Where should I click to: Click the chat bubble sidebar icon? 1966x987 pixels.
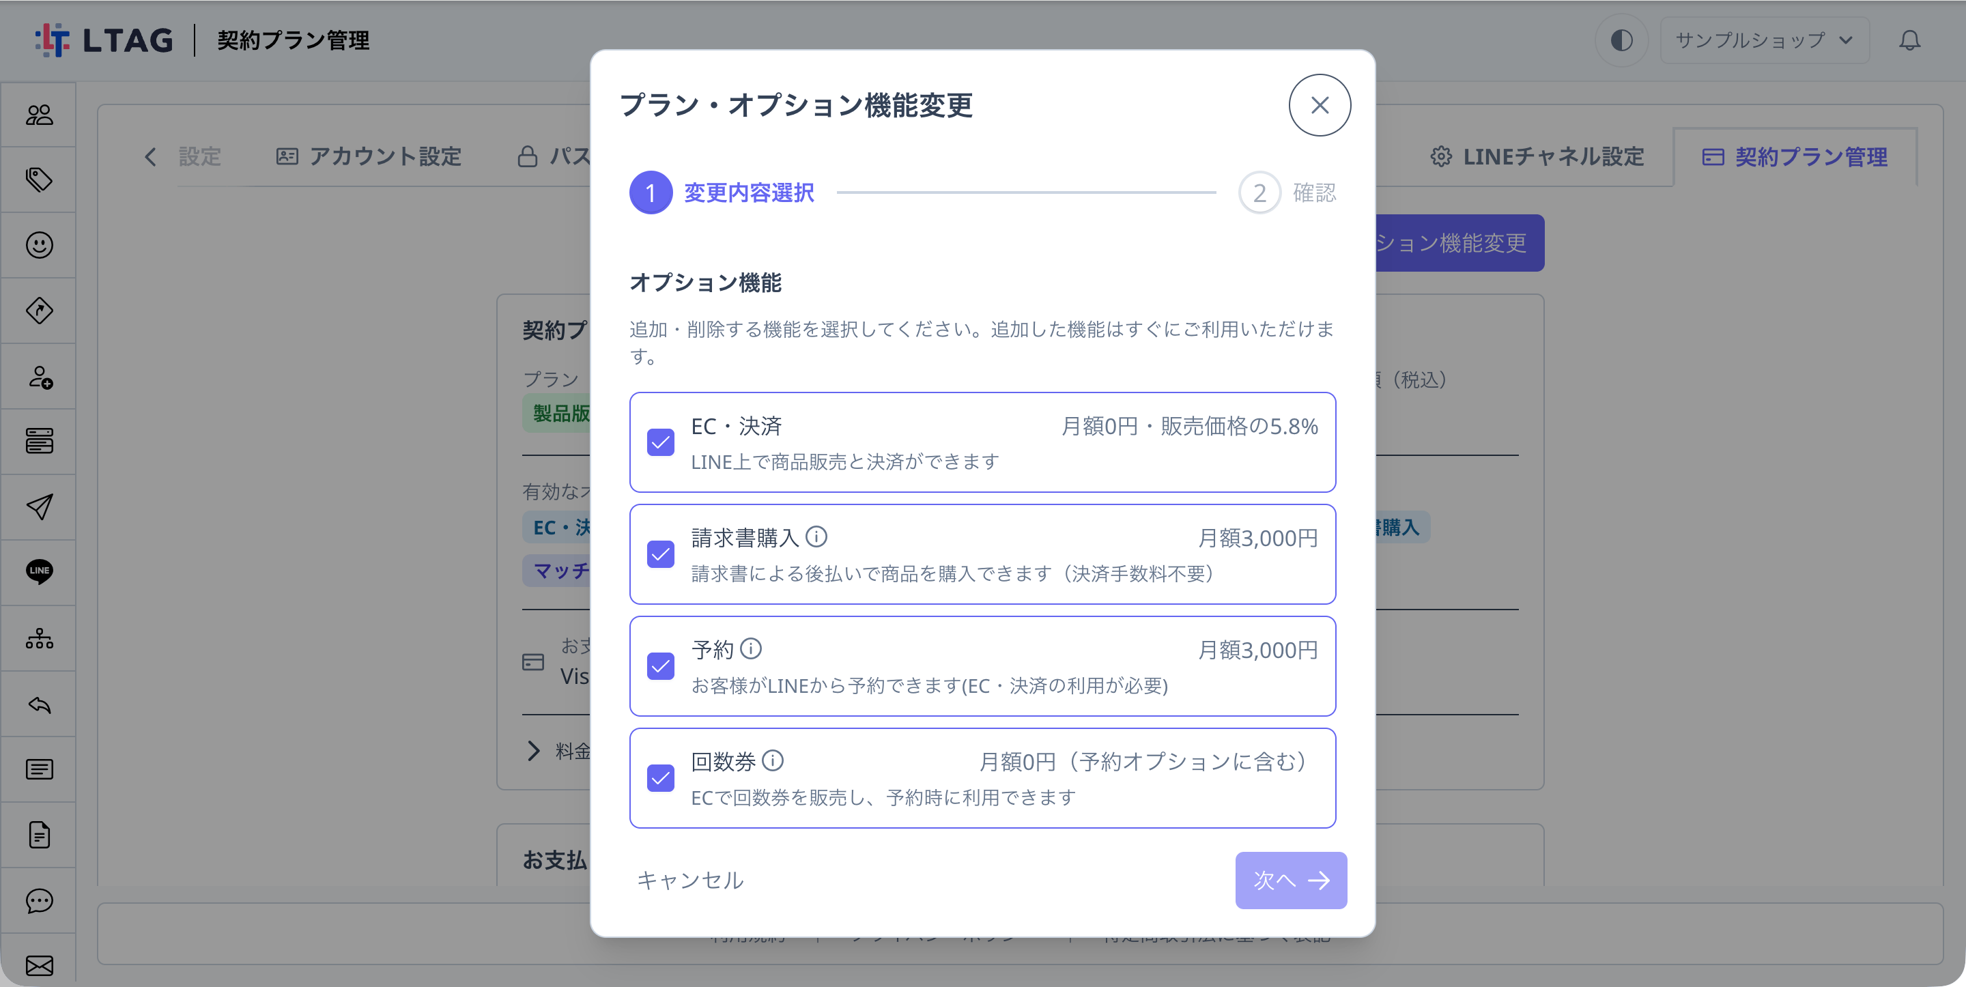pos(39,901)
